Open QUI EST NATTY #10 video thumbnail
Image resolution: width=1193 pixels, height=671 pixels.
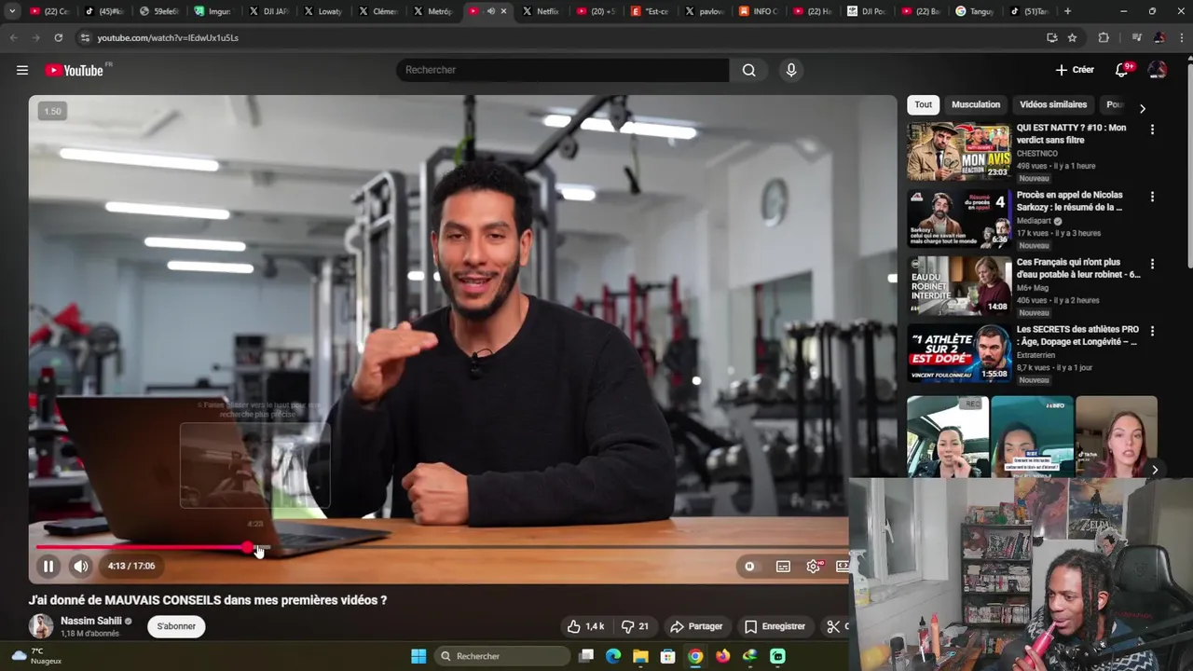[x=959, y=151]
